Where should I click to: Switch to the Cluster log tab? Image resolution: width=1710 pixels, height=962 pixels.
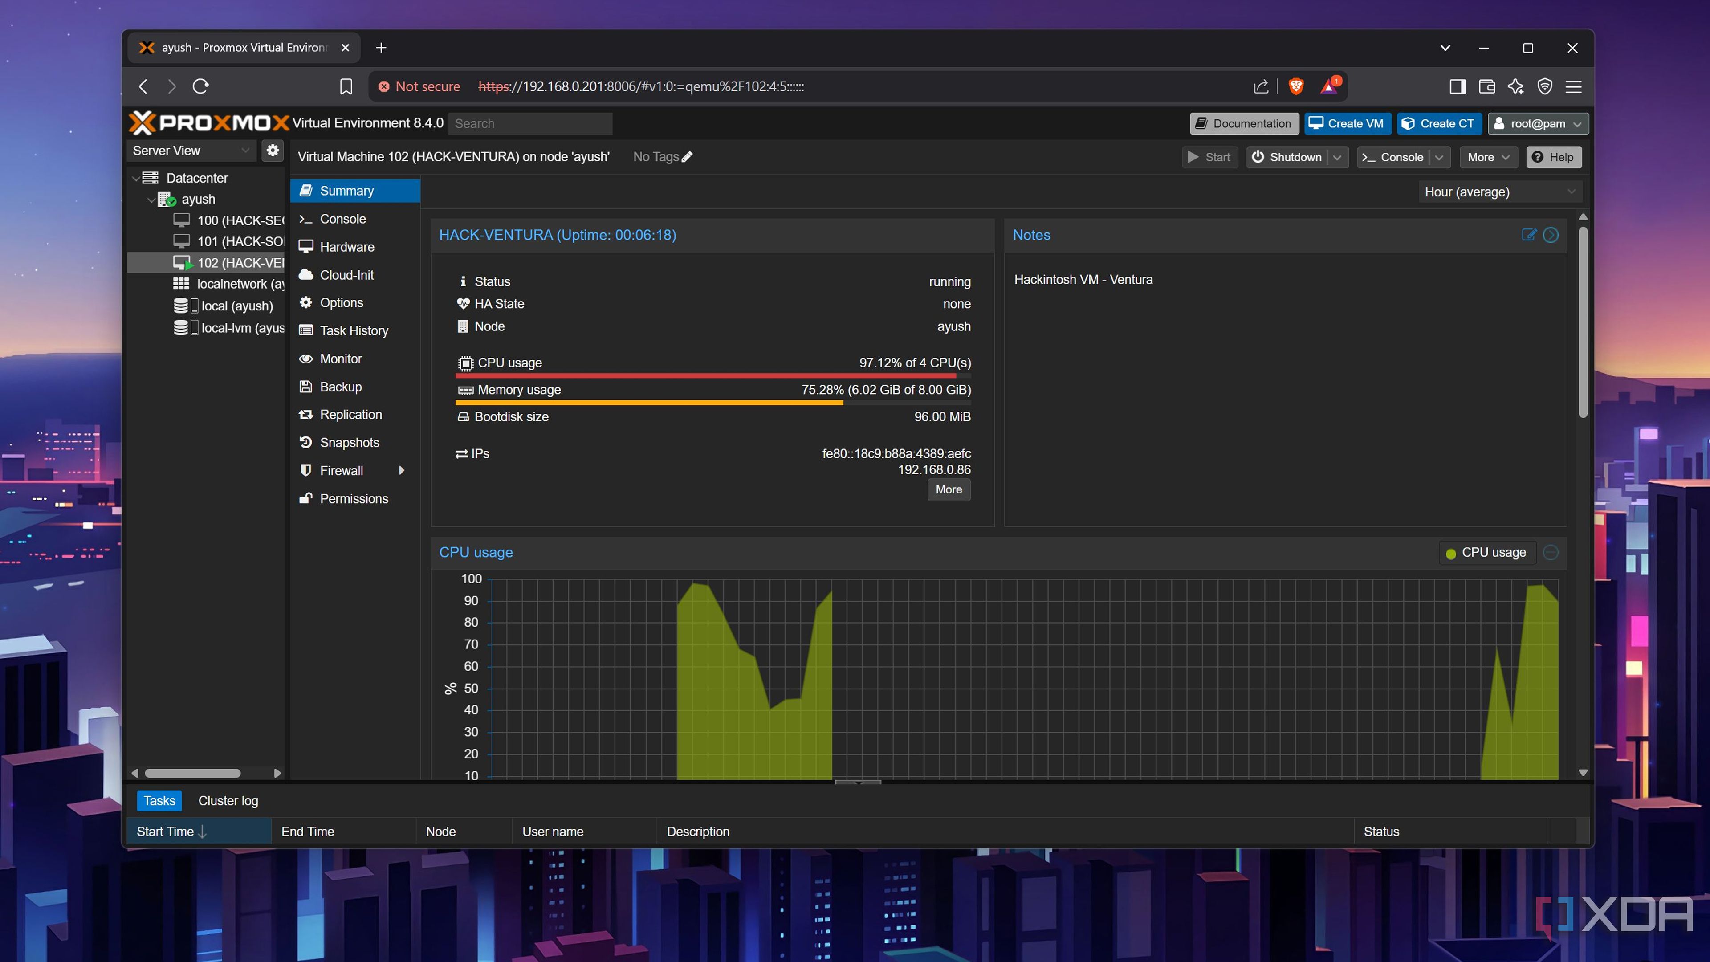[x=228, y=801]
